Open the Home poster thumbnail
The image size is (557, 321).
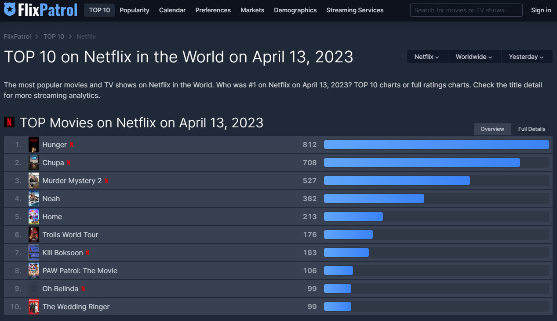click(x=34, y=216)
